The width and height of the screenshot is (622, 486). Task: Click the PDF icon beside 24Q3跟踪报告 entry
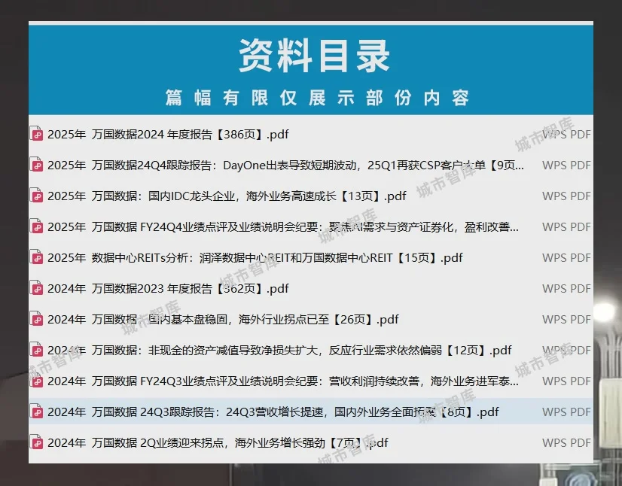(x=35, y=412)
